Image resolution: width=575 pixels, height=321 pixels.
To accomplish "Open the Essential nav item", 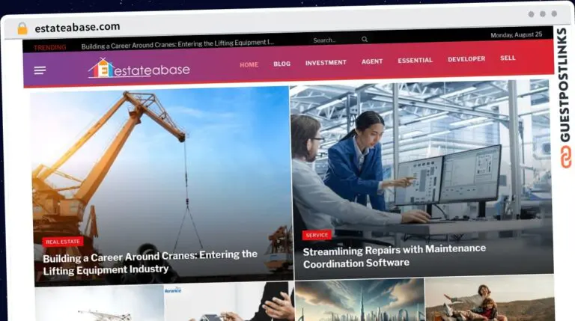I will pos(415,61).
